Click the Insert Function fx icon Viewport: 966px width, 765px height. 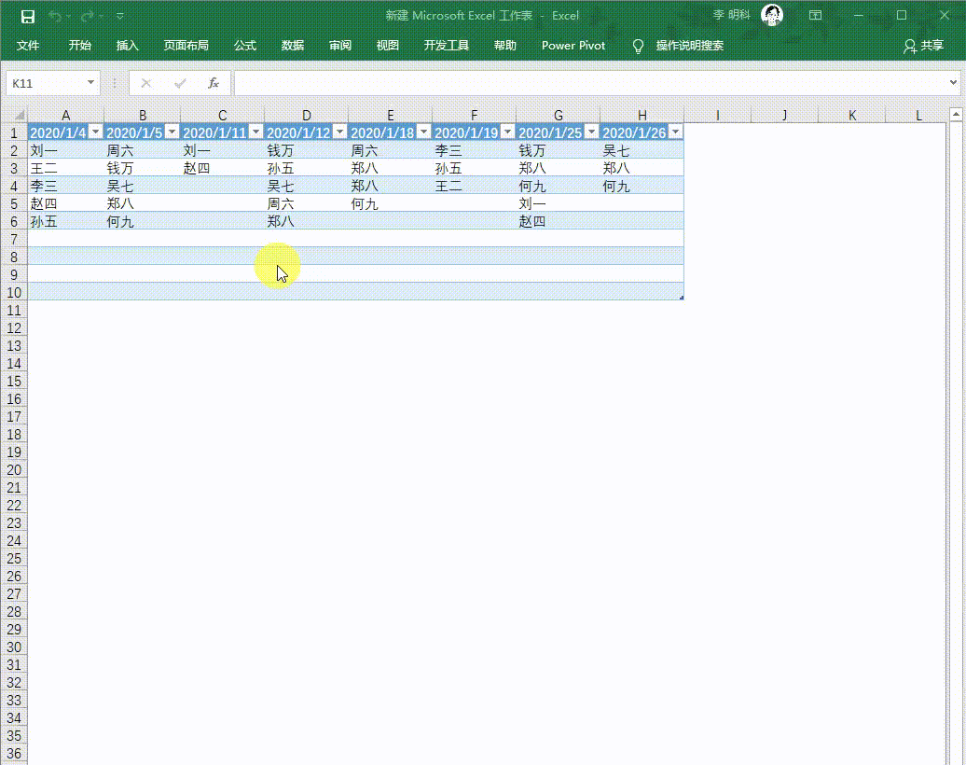(x=214, y=83)
